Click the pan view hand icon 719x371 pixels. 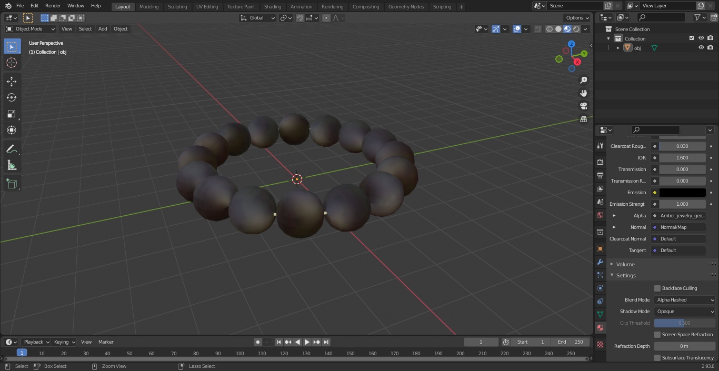583,93
